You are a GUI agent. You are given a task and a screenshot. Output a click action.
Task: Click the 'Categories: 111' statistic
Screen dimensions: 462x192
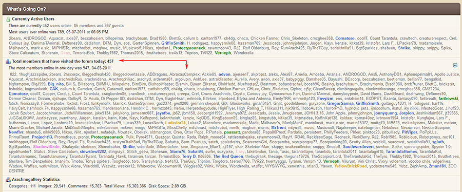coord(22,186)
